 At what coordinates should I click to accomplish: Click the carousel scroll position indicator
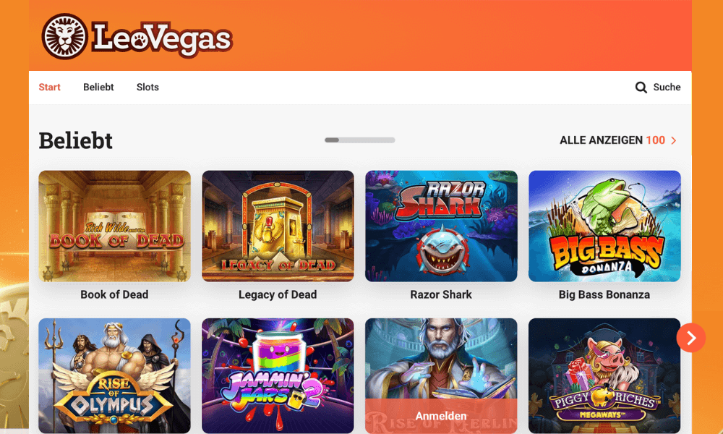[x=359, y=140]
